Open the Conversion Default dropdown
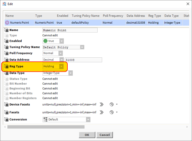This screenshot has width=192, height=141. [88, 119]
